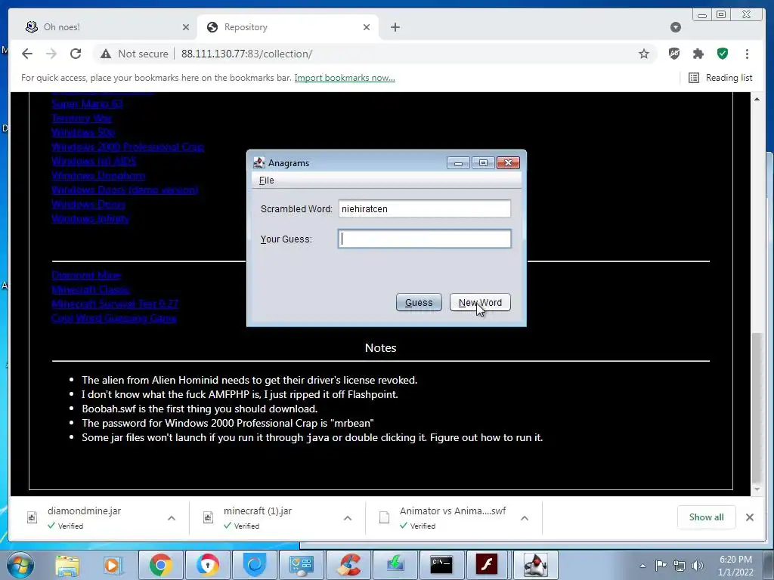
Task: Open the Cool Word Guessing Game link
Action: 114,318
